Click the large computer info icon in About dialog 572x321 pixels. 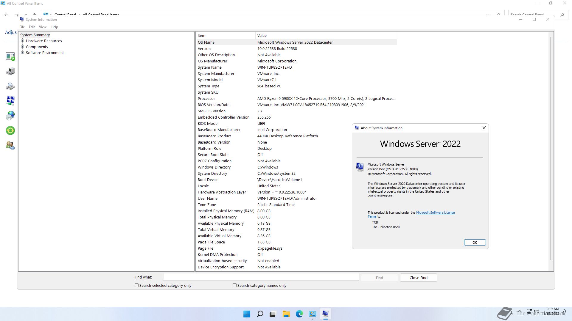360,167
